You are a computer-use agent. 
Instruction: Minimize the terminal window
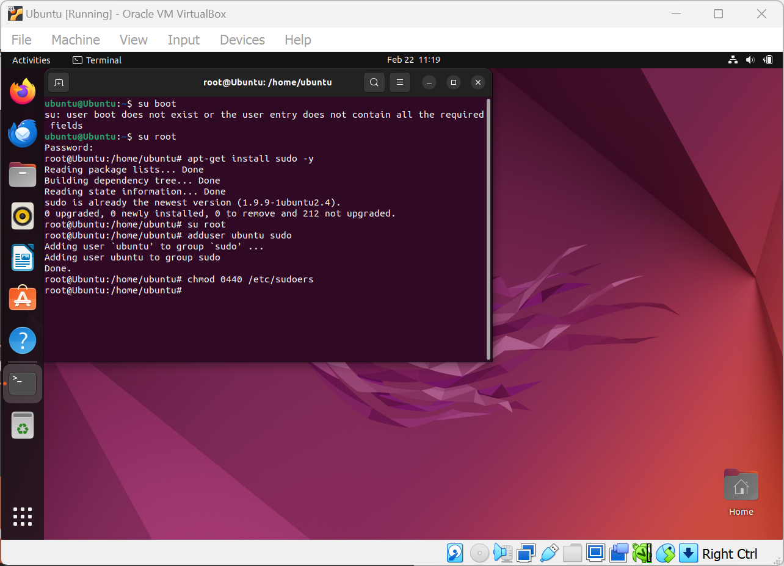click(429, 82)
